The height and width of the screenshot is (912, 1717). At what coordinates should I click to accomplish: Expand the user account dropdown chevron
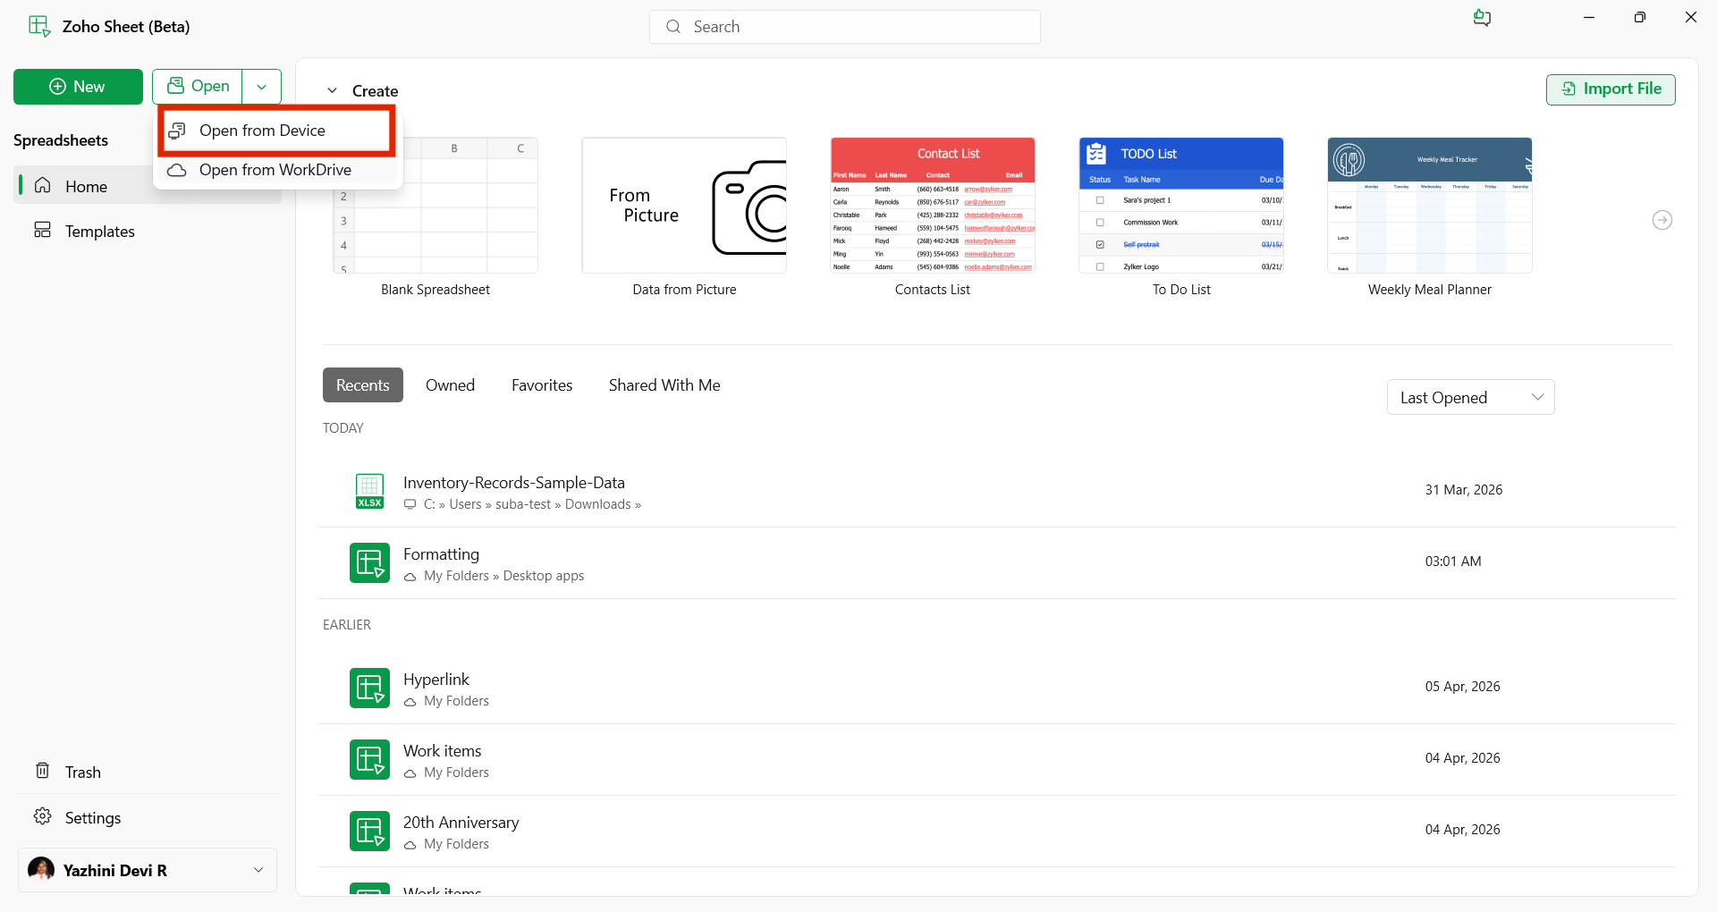click(258, 870)
